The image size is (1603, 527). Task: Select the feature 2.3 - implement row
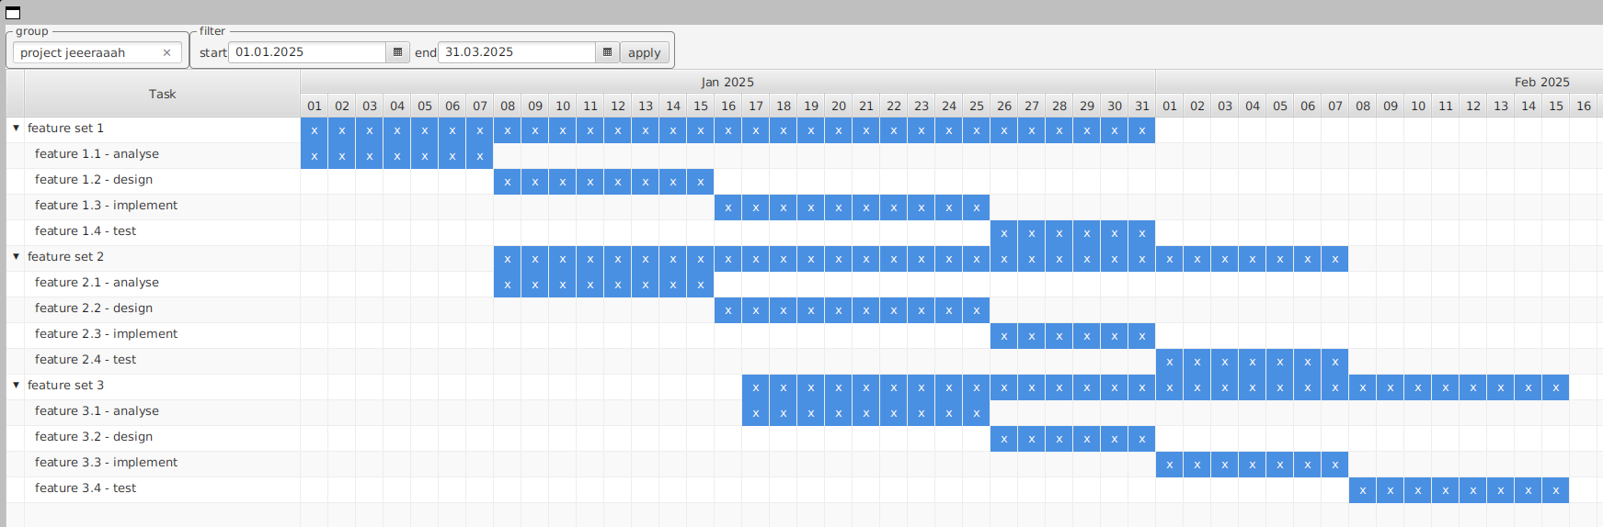[106, 334]
